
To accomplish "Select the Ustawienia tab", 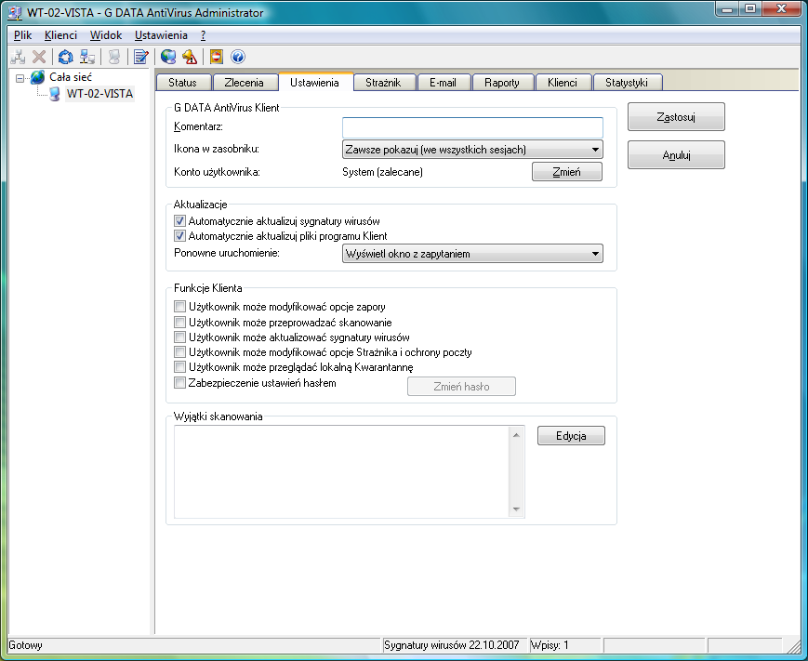I will click(315, 82).
